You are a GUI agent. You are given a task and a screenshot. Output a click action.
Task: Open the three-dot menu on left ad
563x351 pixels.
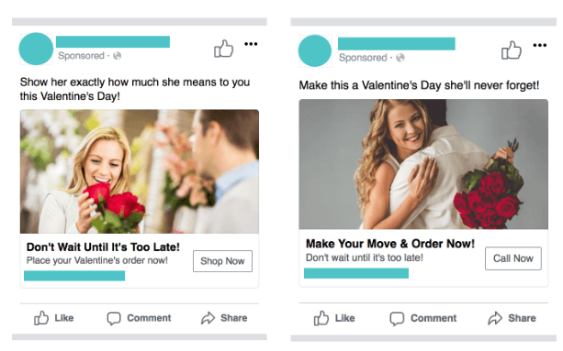click(x=251, y=44)
